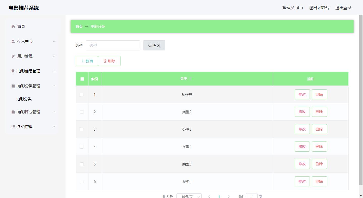
Task: Click 管理员 abo in the top bar
Action: pos(292,8)
